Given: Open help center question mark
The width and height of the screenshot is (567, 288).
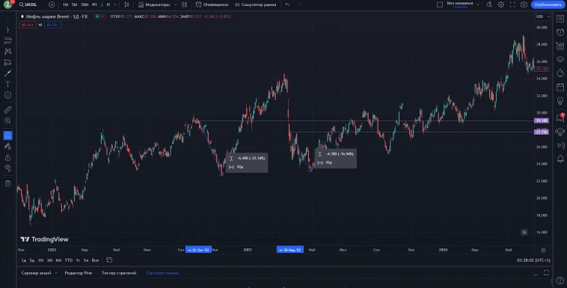Looking at the screenshot, I should pos(560,281).
